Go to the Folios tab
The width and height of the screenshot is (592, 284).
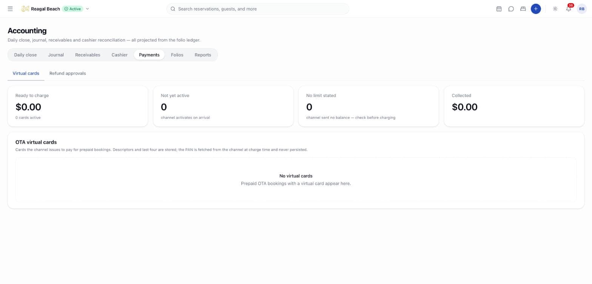click(x=177, y=55)
